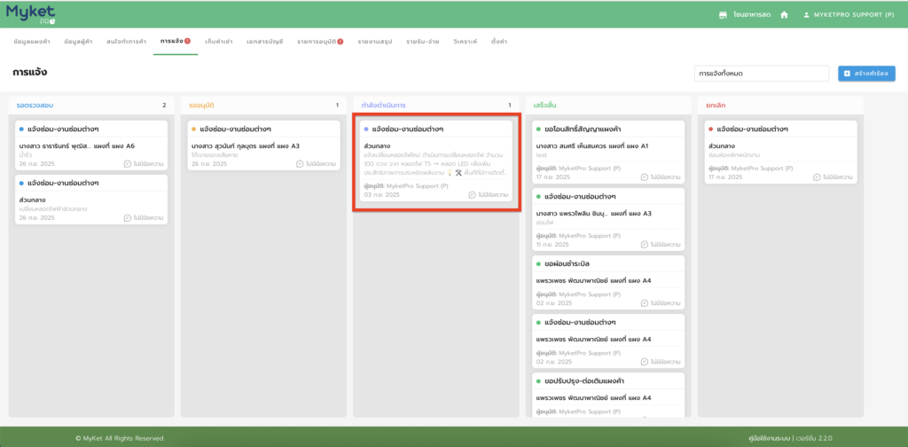
Task: Click comment icon on the ยกเลิก card
Action: click(818, 177)
